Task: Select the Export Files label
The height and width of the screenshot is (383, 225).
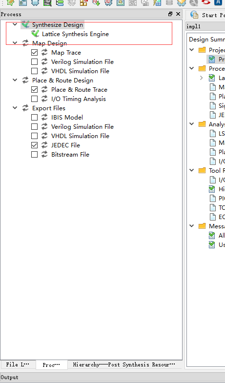Action: (x=49, y=108)
